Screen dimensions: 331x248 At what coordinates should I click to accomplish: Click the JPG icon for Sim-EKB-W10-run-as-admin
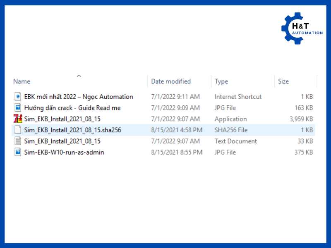(17, 153)
